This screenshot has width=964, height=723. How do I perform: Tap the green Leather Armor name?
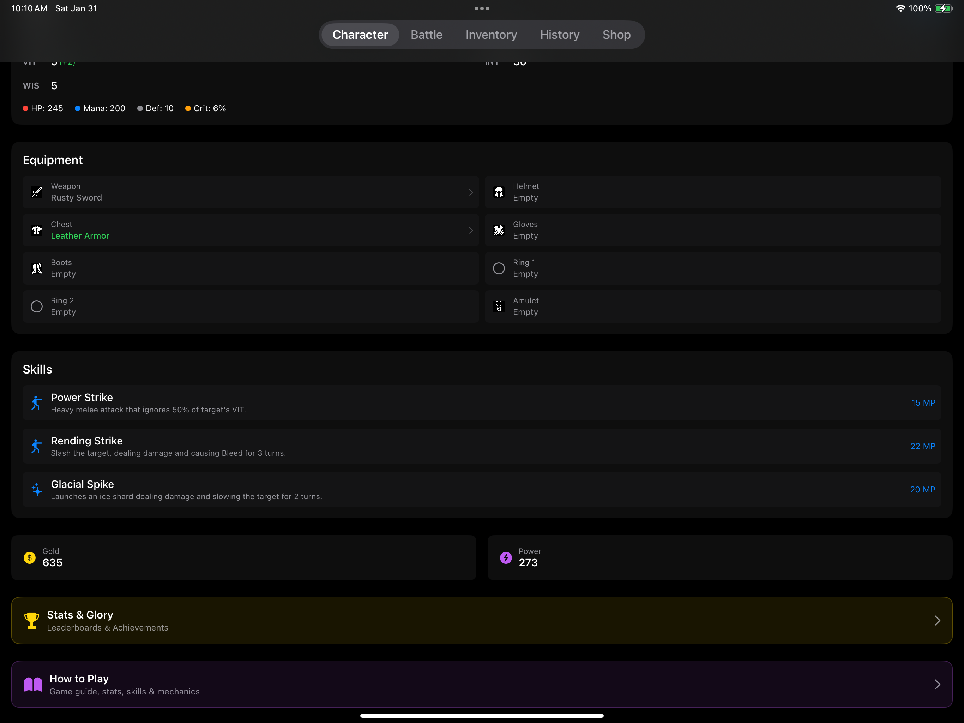tap(80, 235)
